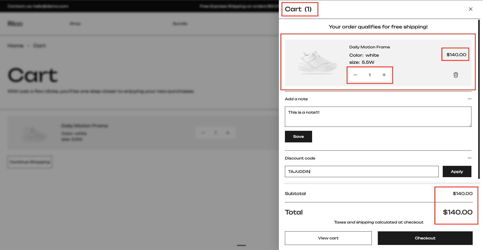This screenshot has width=483, height=250.
Task: Click the Total label
Action: pyautogui.click(x=294, y=212)
